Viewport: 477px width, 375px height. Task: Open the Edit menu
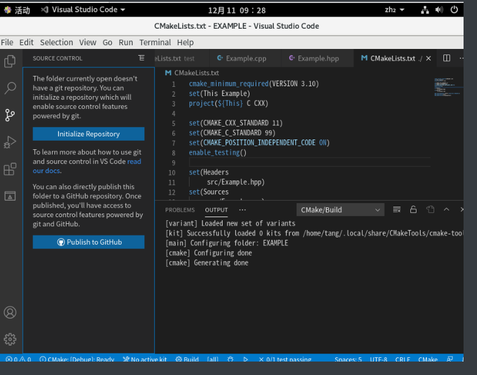click(26, 42)
